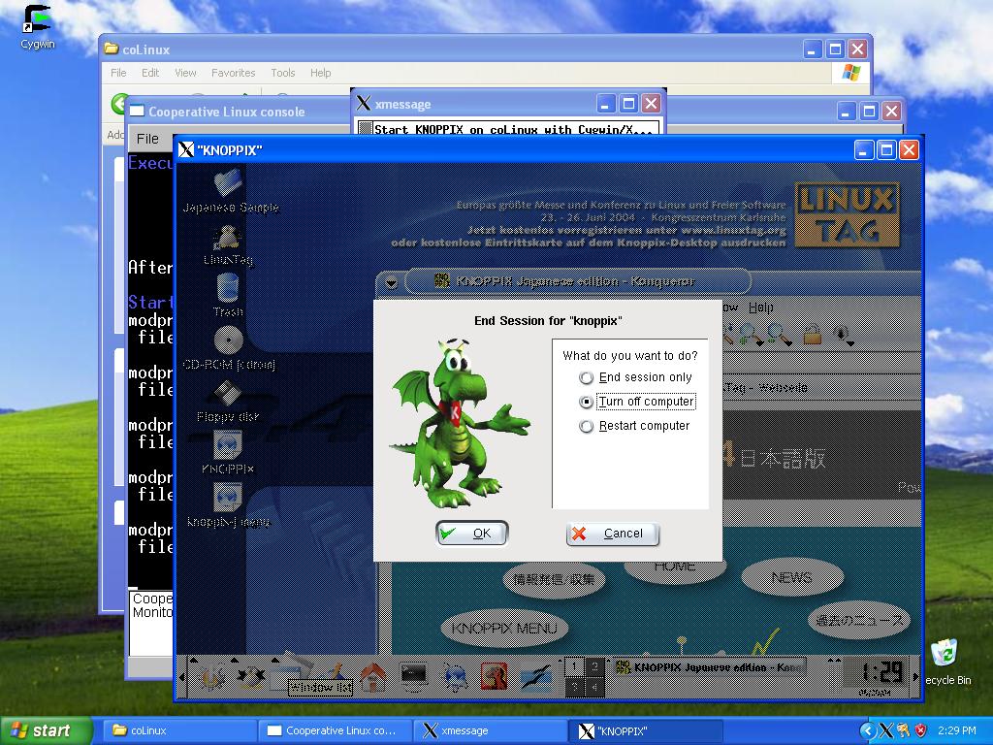Launch the red Mozilla icon in panel
The image size is (993, 745).
(x=495, y=676)
